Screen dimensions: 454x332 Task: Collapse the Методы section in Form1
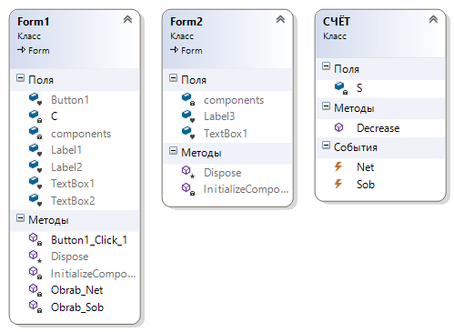(20, 218)
